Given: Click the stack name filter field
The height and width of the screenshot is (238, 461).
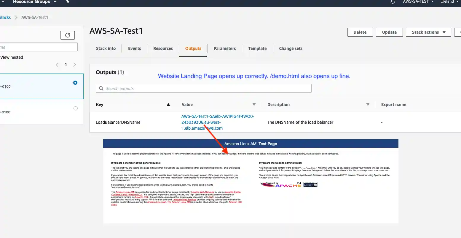Looking at the screenshot, I should pos(39,47).
